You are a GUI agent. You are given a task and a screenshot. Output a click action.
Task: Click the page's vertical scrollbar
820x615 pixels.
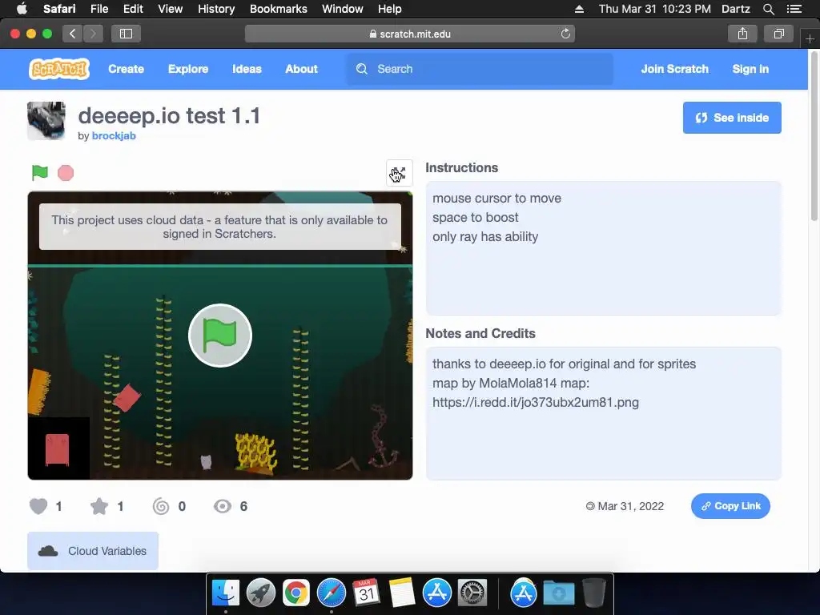click(814, 136)
